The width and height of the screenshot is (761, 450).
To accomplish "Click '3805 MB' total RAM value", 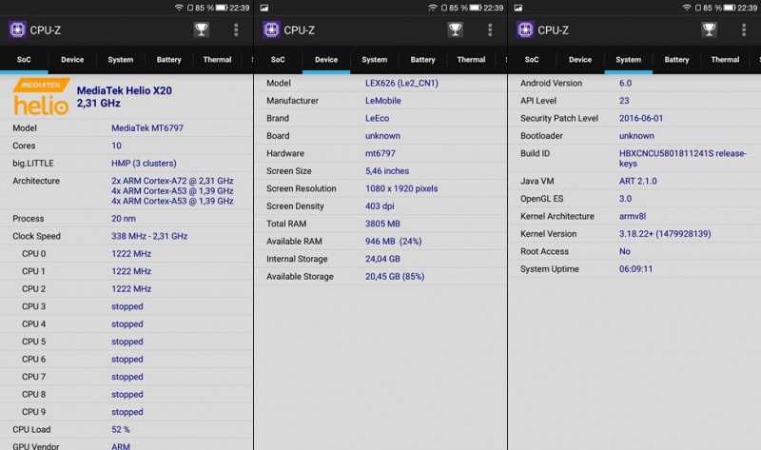I will (x=382, y=224).
